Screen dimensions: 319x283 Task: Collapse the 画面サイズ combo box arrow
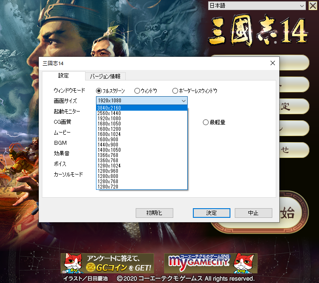[x=184, y=101]
